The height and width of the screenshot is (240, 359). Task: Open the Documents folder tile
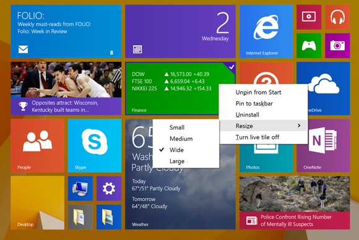80,217
